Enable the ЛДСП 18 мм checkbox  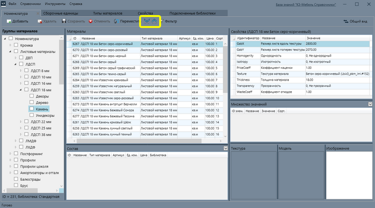(x=27, y=90)
